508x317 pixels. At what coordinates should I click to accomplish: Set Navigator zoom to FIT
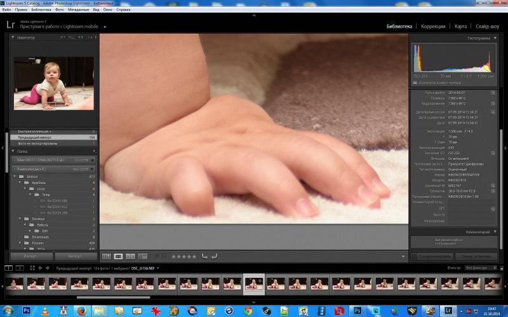point(62,37)
